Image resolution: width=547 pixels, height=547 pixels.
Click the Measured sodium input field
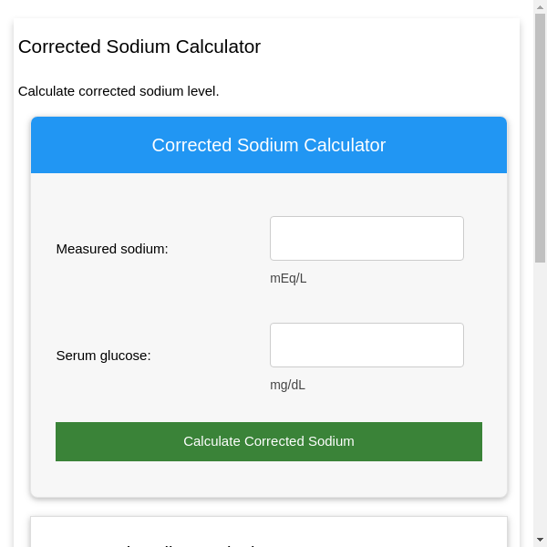pos(366,238)
